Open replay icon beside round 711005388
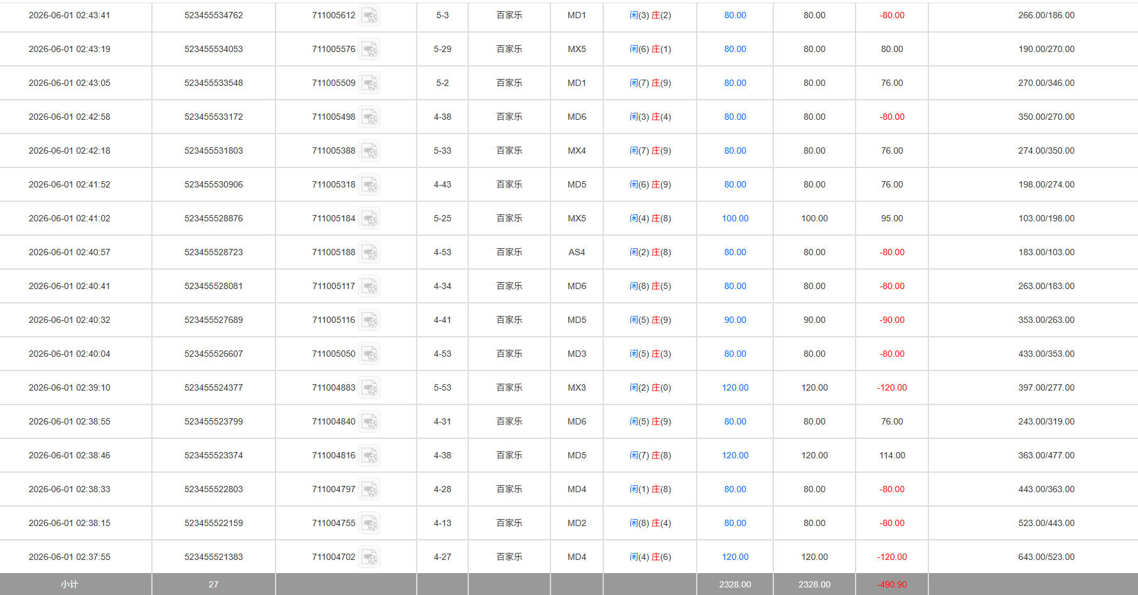 369,151
